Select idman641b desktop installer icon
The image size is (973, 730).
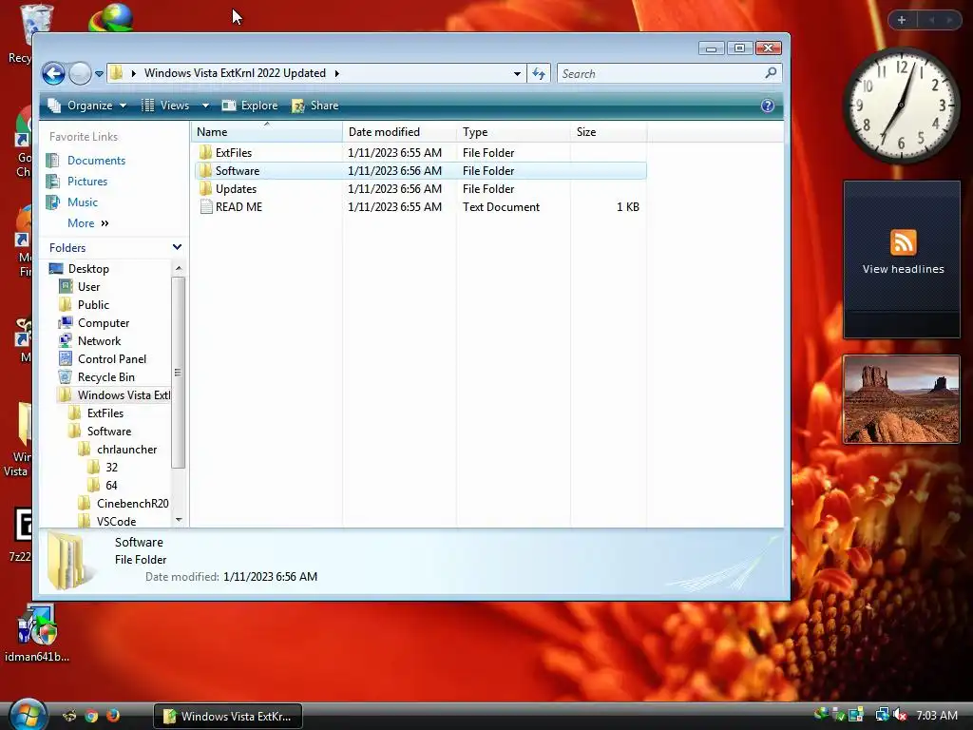(x=37, y=633)
